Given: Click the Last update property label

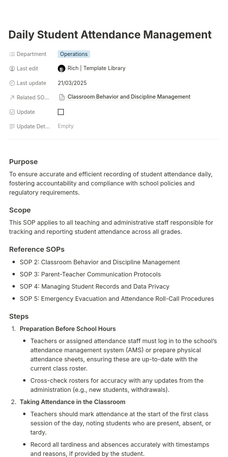Looking at the screenshot, I should (x=32, y=83).
